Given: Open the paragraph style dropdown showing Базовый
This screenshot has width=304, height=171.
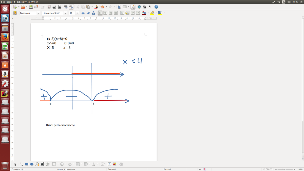Looking at the screenshot, I should coord(38,13).
